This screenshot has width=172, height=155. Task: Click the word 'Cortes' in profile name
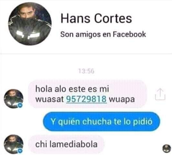pos(113,18)
